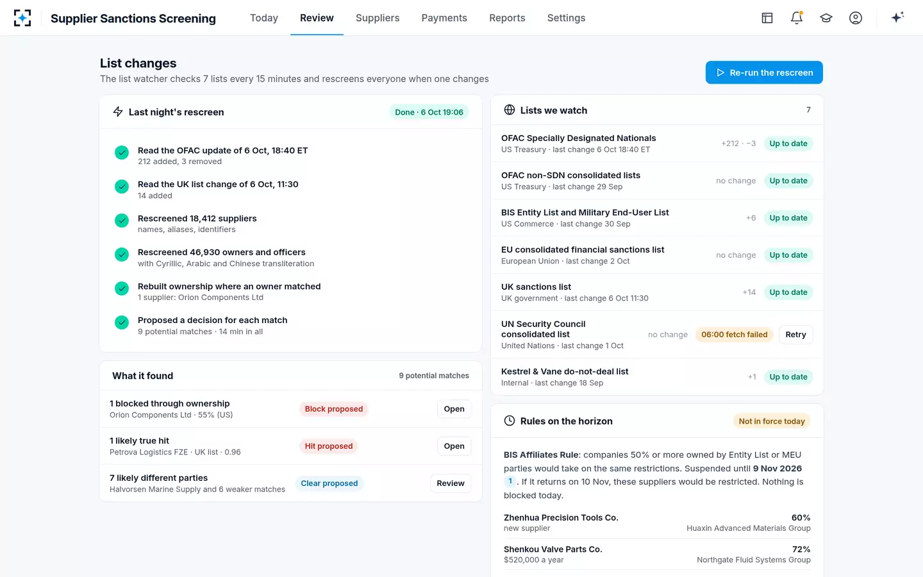
Task: Click the globe icon beside Lists we watch
Action: pos(510,110)
